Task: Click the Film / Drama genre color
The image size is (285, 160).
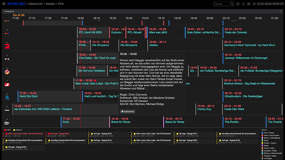Action: [x=262, y=133]
